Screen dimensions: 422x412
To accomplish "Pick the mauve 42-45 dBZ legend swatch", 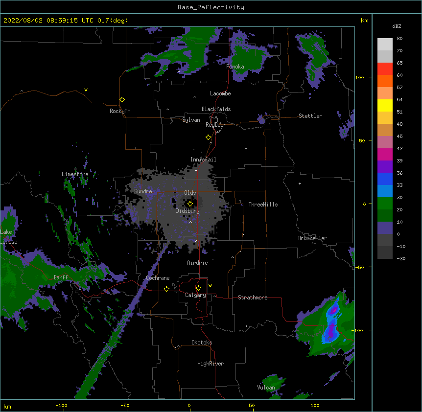I will coord(385,142).
